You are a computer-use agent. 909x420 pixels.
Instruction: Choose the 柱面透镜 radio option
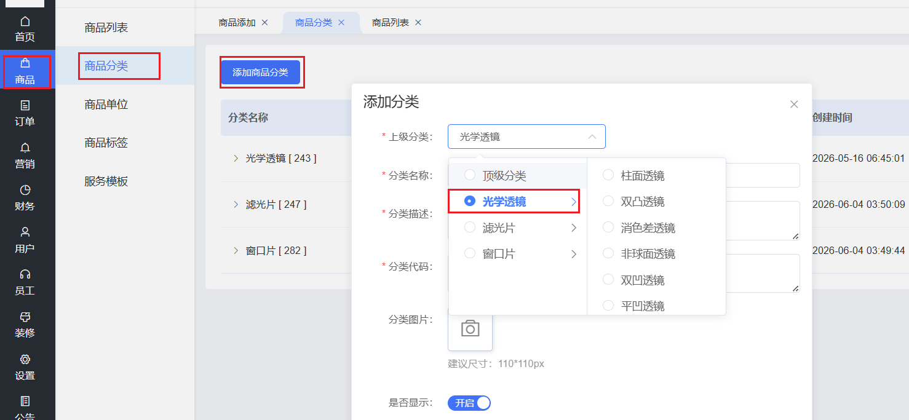[608, 175]
